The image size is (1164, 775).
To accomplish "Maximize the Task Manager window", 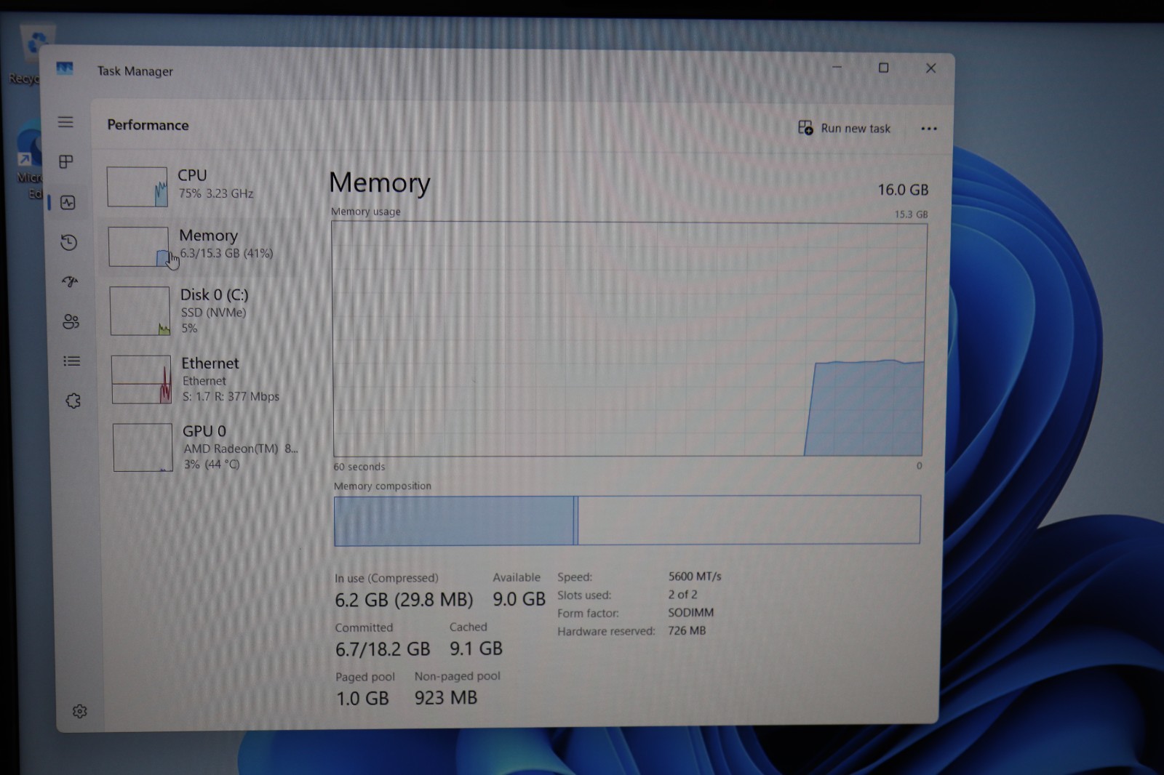I will click(x=884, y=68).
